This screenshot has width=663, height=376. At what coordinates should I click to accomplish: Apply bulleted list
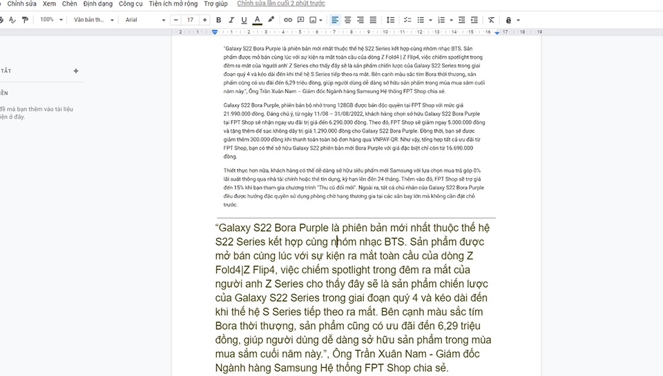click(x=421, y=20)
